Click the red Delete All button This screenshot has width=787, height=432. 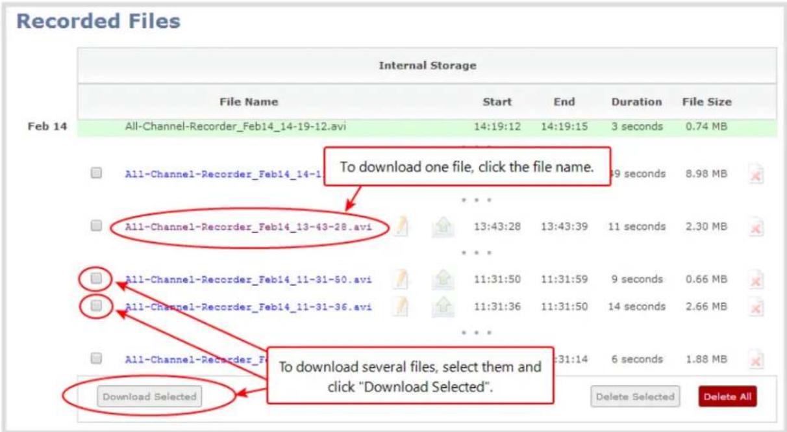[728, 396]
